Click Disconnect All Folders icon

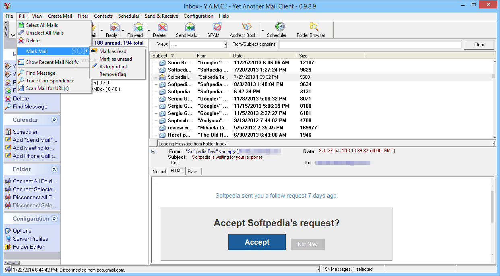8,197
